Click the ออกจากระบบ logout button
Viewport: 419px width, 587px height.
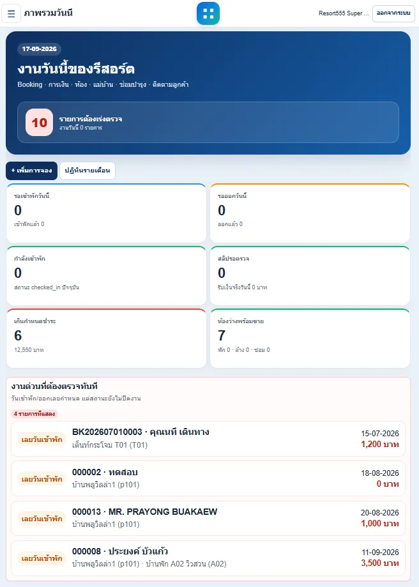[393, 13]
